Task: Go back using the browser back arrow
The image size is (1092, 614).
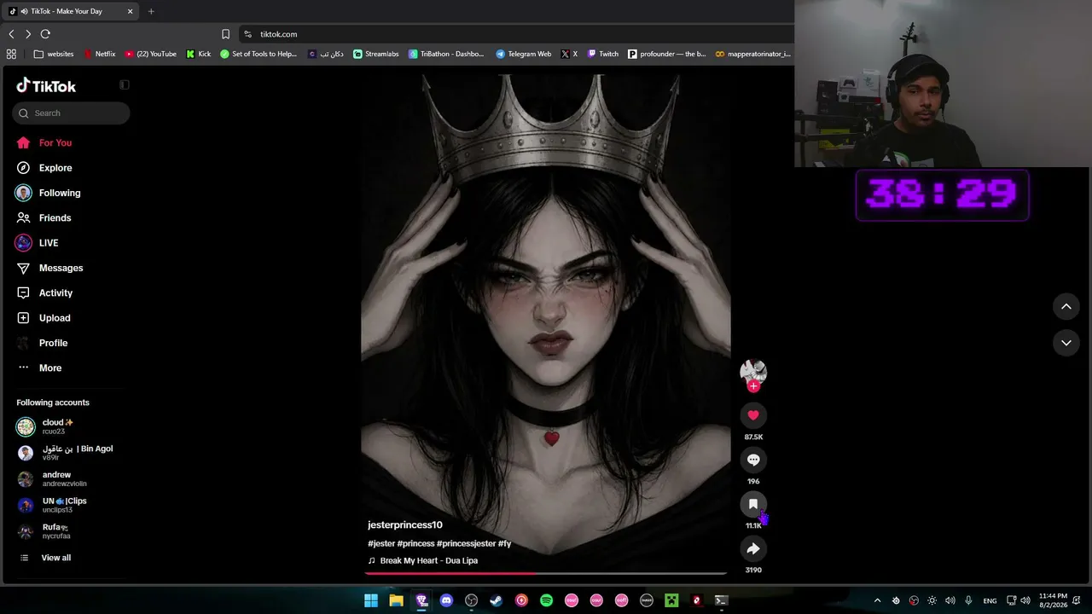Action: pos(11,34)
